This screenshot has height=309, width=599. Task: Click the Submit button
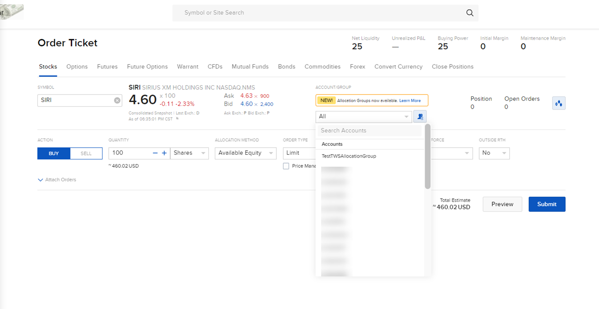click(x=547, y=204)
